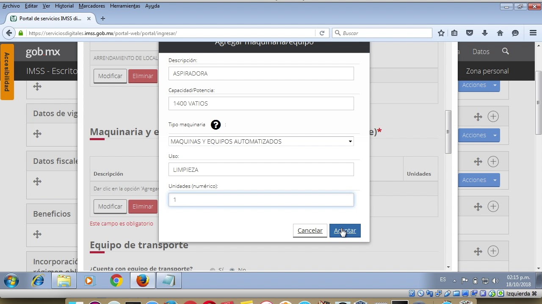The width and height of the screenshot is (542, 304).
Task: Click the move icon under Datos de vig
Action: pyautogui.click(x=37, y=134)
